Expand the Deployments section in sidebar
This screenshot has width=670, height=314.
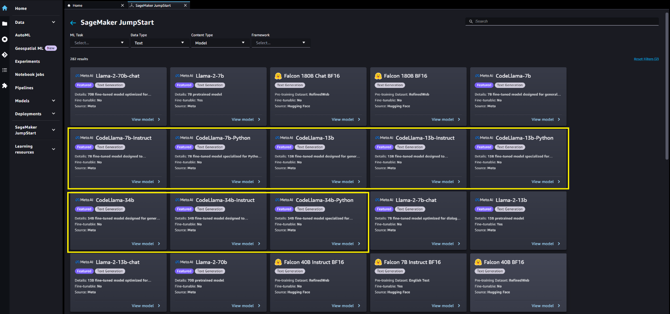53,114
